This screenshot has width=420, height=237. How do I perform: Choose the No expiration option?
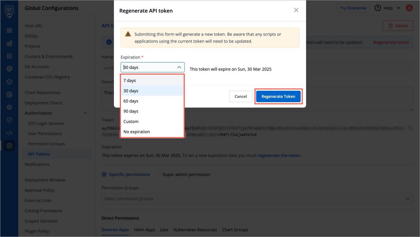137,132
